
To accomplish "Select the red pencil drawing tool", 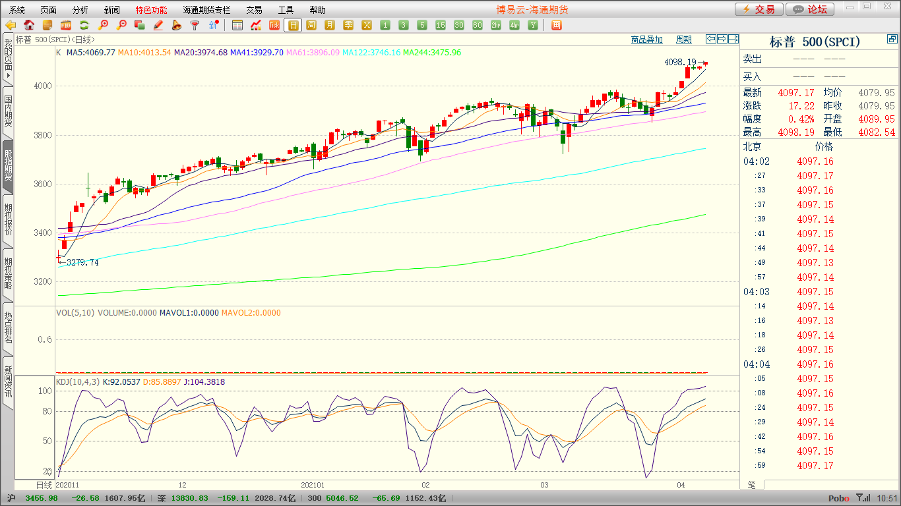I will coord(158,25).
